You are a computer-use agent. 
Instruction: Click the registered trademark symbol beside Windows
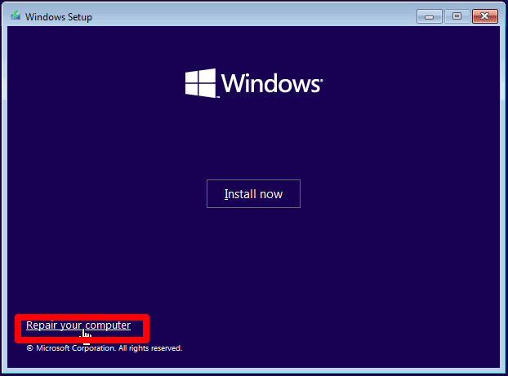click(x=321, y=81)
